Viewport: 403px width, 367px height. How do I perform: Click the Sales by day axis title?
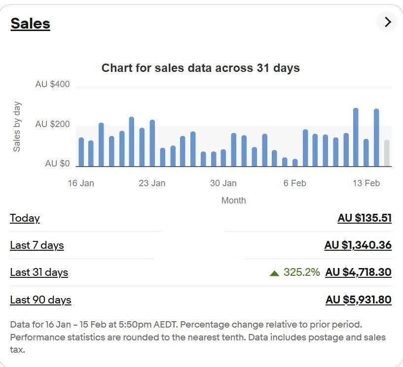[17, 127]
